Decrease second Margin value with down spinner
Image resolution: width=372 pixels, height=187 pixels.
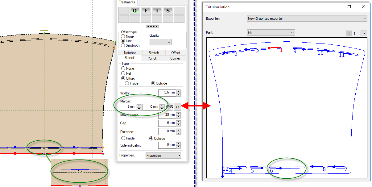pyautogui.click(x=162, y=108)
